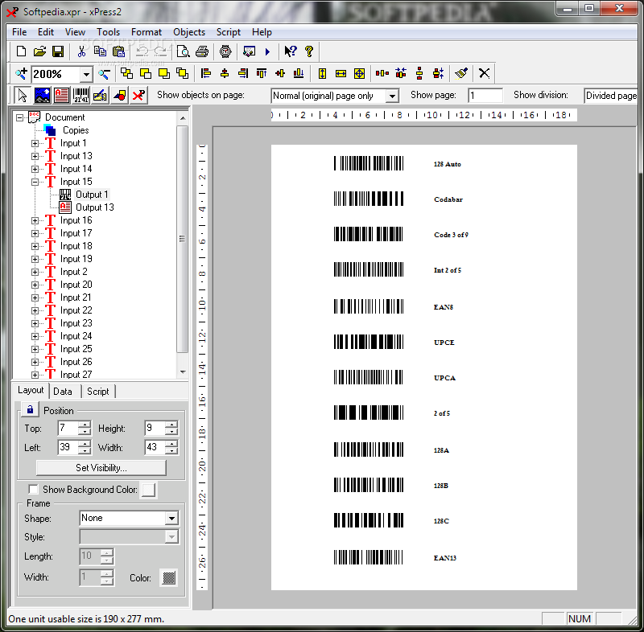Select the picture object tool
This screenshot has width=644, height=632.
(42, 96)
